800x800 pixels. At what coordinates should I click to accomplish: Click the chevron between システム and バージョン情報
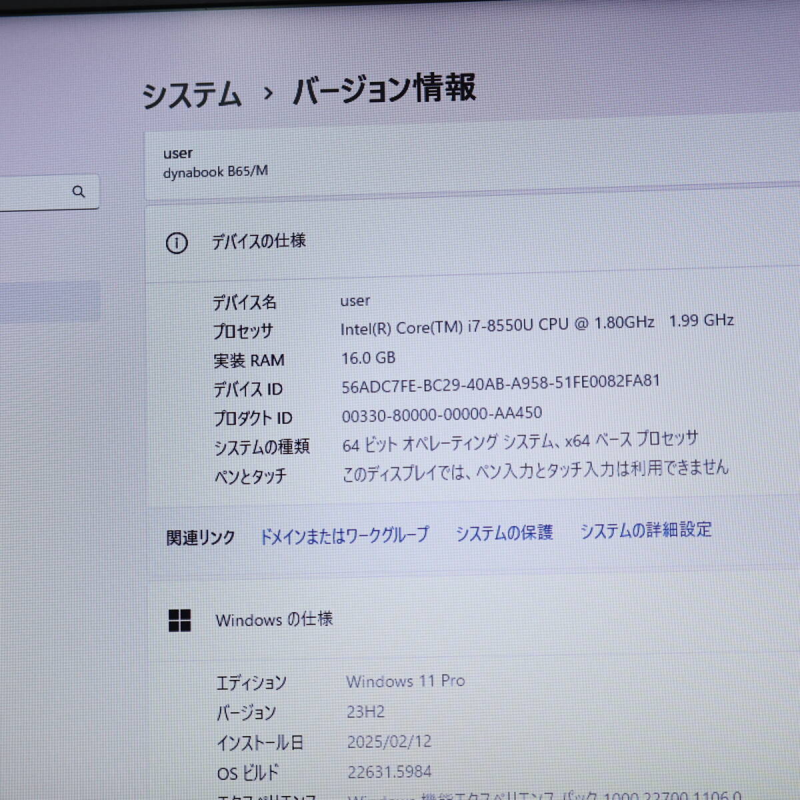(x=269, y=93)
